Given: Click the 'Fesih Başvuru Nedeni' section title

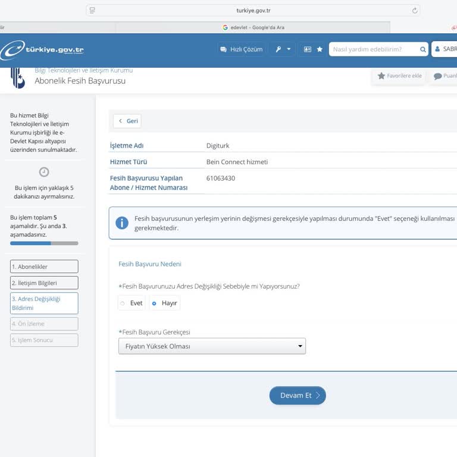Looking at the screenshot, I should (x=150, y=264).
